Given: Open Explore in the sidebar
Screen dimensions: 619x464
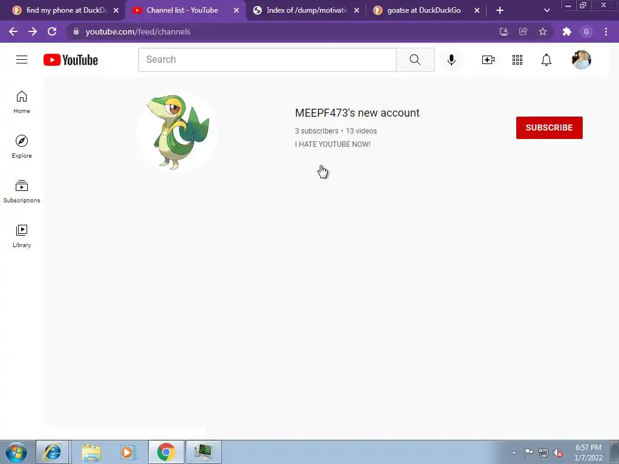Looking at the screenshot, I should click(x=22, y=146).
